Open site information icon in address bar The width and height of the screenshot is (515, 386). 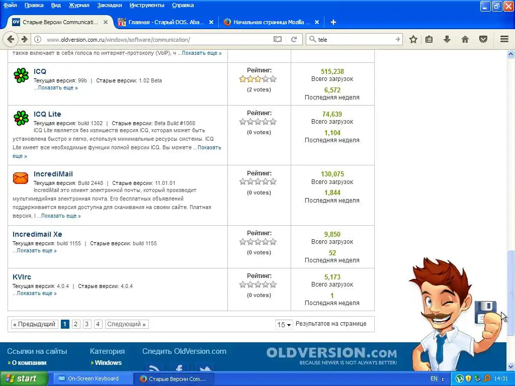(38, 39)
